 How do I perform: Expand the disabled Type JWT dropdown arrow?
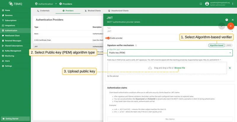(x=232, y=31)
